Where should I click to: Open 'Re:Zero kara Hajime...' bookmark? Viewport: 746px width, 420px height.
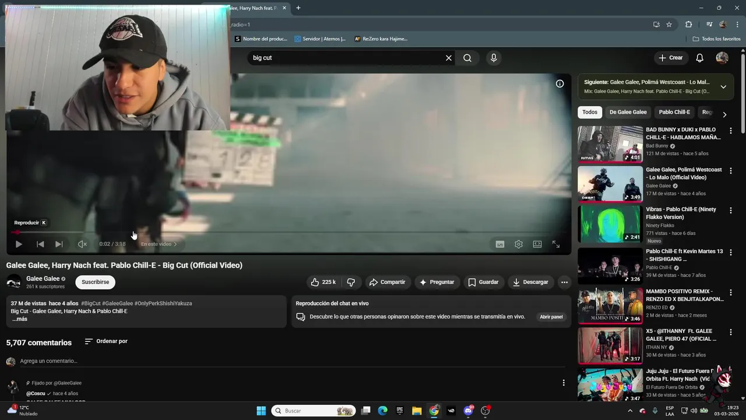[x=381, y=39]
